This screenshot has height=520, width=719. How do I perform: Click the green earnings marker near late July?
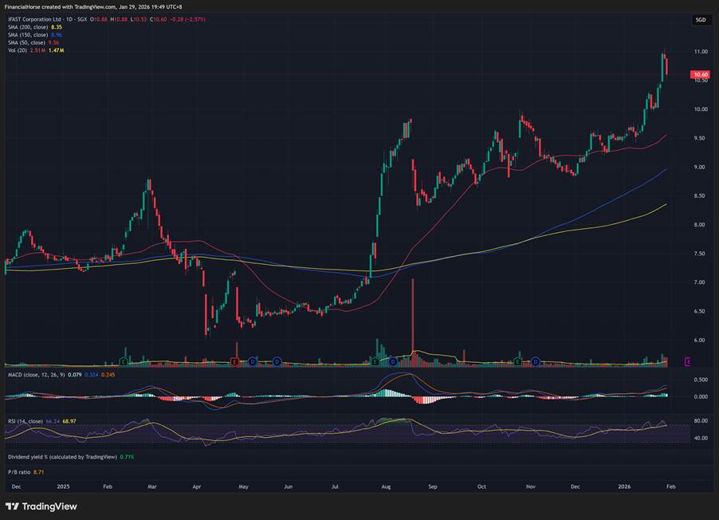click(x=377, y=362)
